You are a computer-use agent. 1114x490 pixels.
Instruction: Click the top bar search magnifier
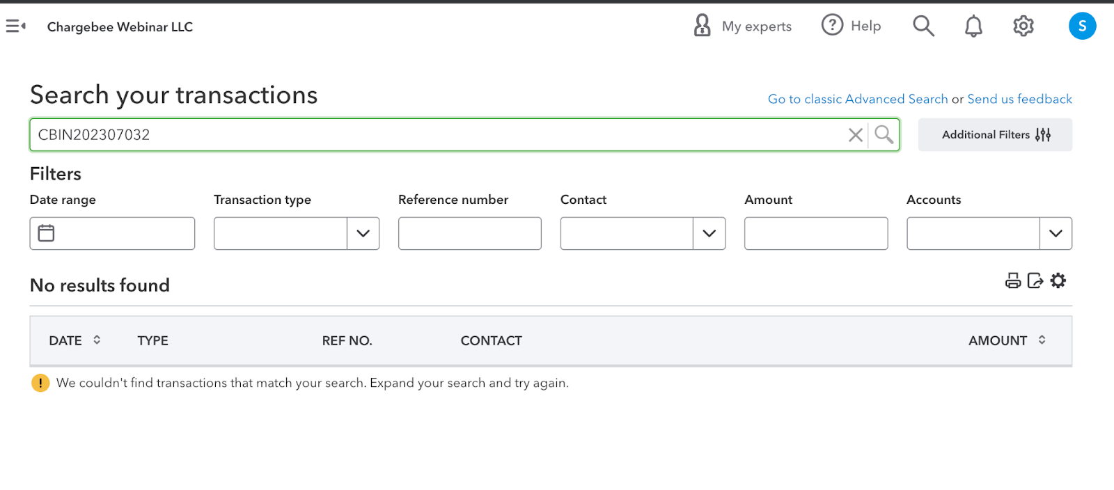pos(923,26)
